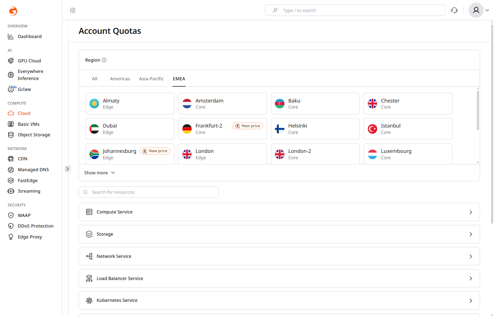
Task: Select the London Edge region
Action: (223, 154)
